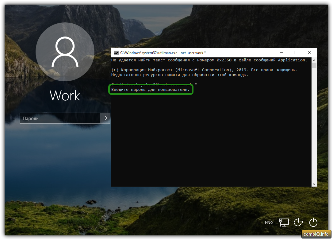The width and height of the screenshot is (333, 240).
Task: Click the highlighted 'Введите пароль для пользователя' prompt
Action: (151, 90)
